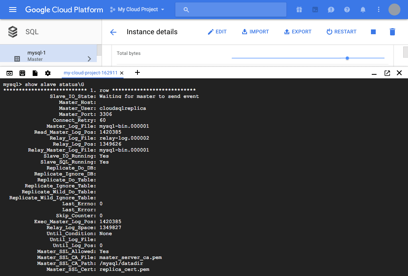Close the my-cloud-project-162911 tab

(x=122, y=73)
